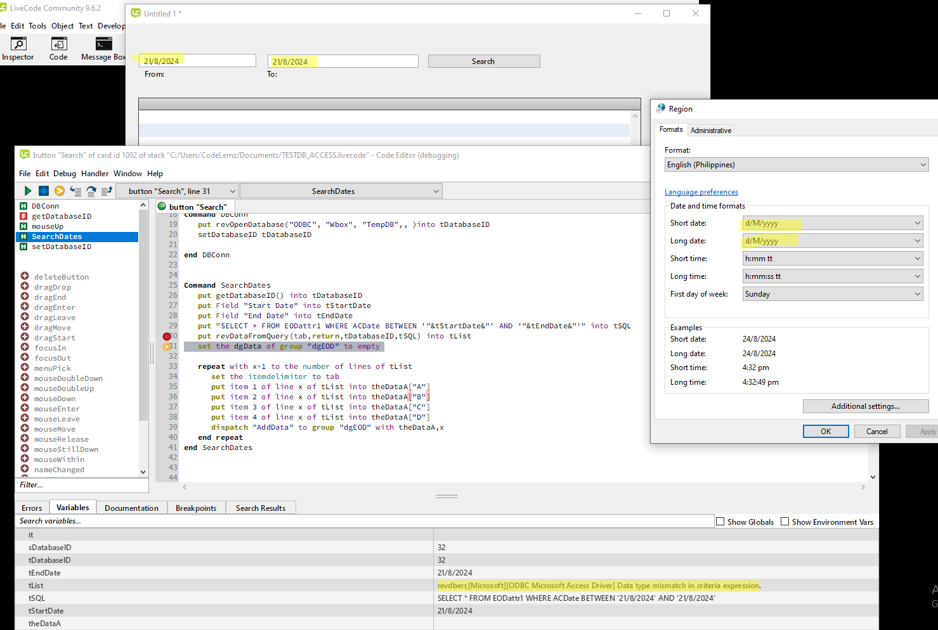This screenshot has height=630, width=938.
Task: Open the Handler menu in Code Editor
Action: click(x=94, y=174)
